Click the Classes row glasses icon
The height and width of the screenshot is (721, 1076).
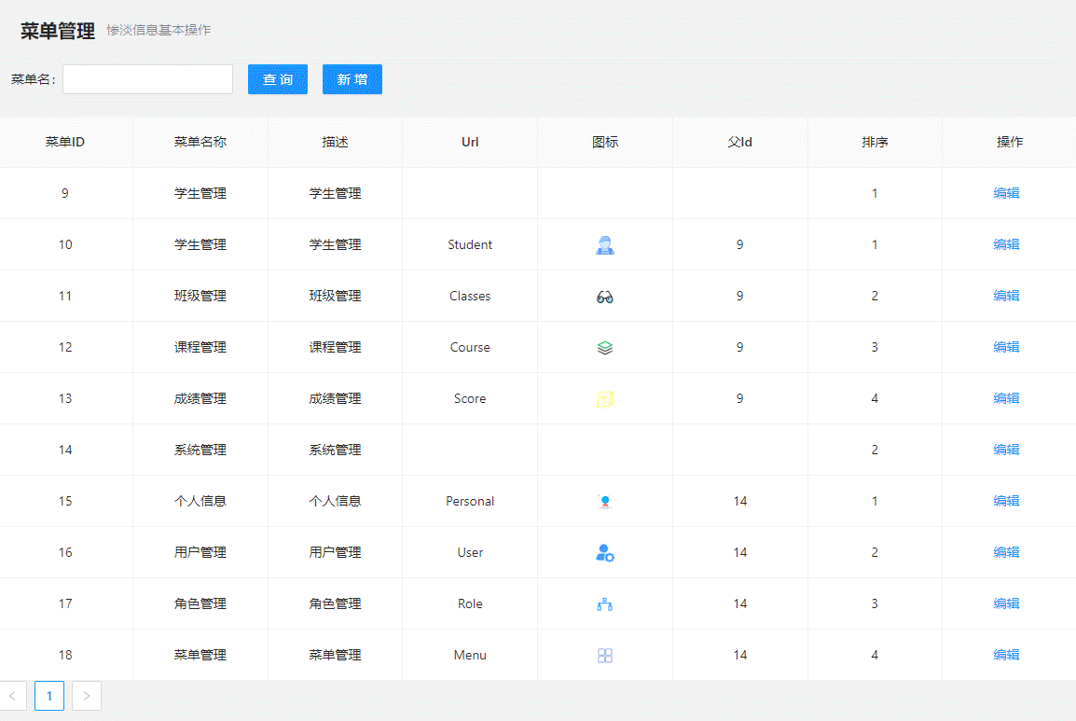tap(604, 297)
